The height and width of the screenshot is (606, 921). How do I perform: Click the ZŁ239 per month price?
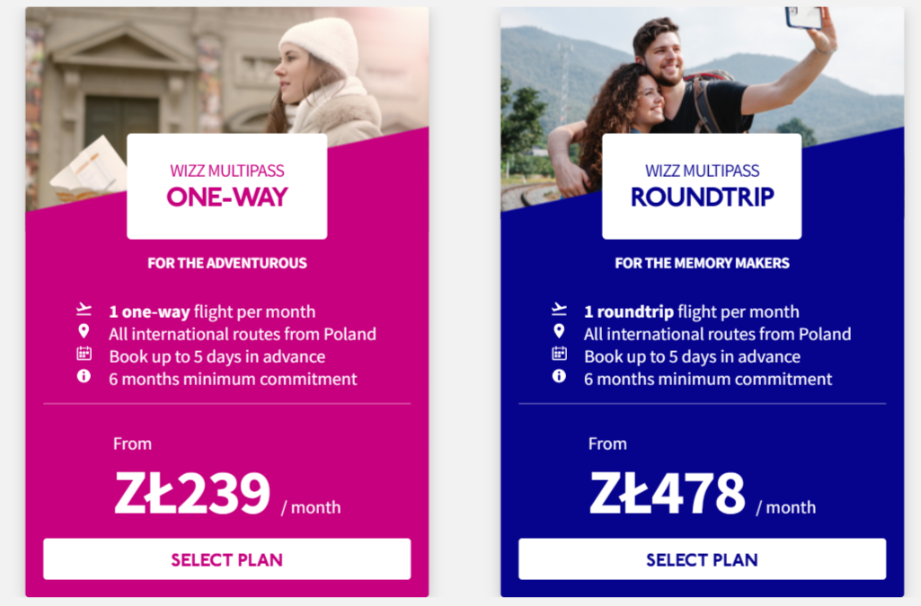point(227,493)
